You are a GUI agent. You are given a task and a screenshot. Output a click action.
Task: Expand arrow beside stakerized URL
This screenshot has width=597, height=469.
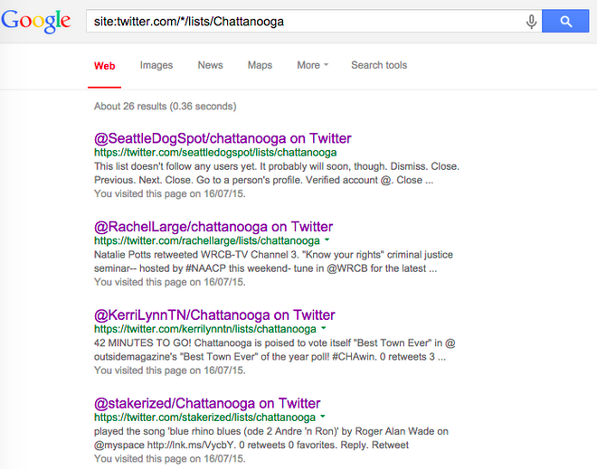(x=323, y=417)
